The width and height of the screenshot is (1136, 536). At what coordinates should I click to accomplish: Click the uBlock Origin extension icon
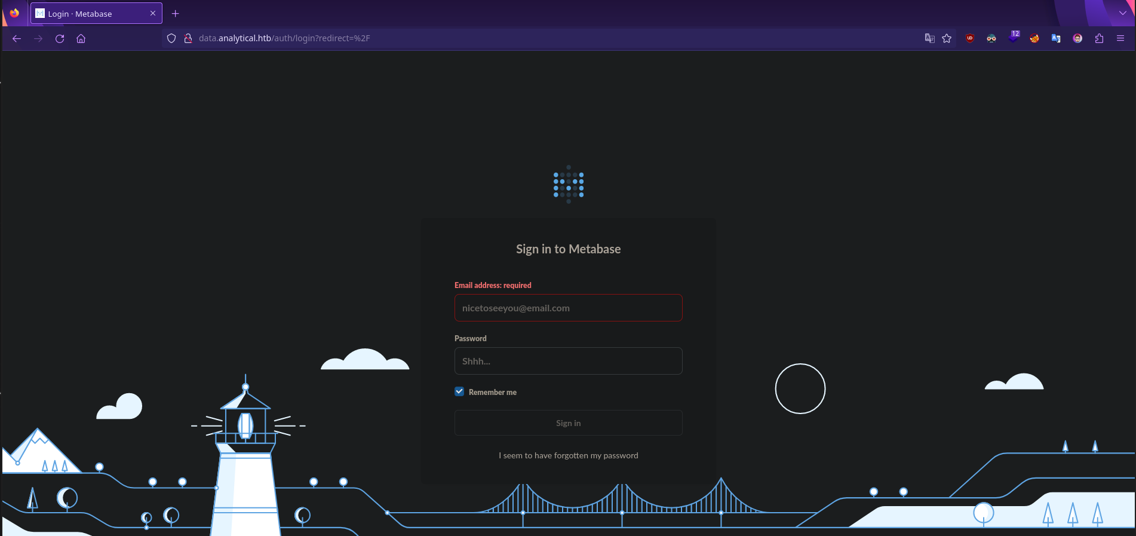970,38
